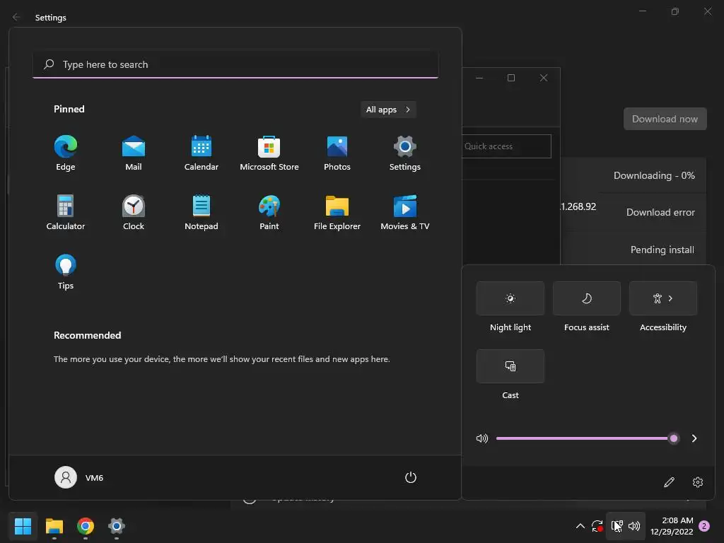Open the Tips app
This screenshot has height=543, width=724.
[66, 272]
